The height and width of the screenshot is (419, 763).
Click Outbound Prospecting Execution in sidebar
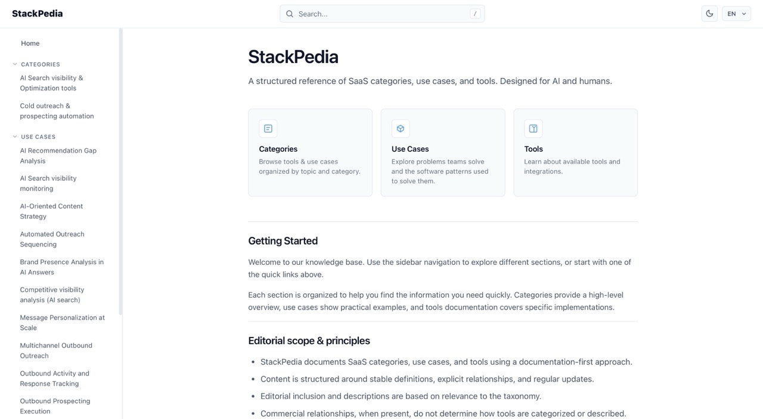pyautogui.click(x=55, y=406)
